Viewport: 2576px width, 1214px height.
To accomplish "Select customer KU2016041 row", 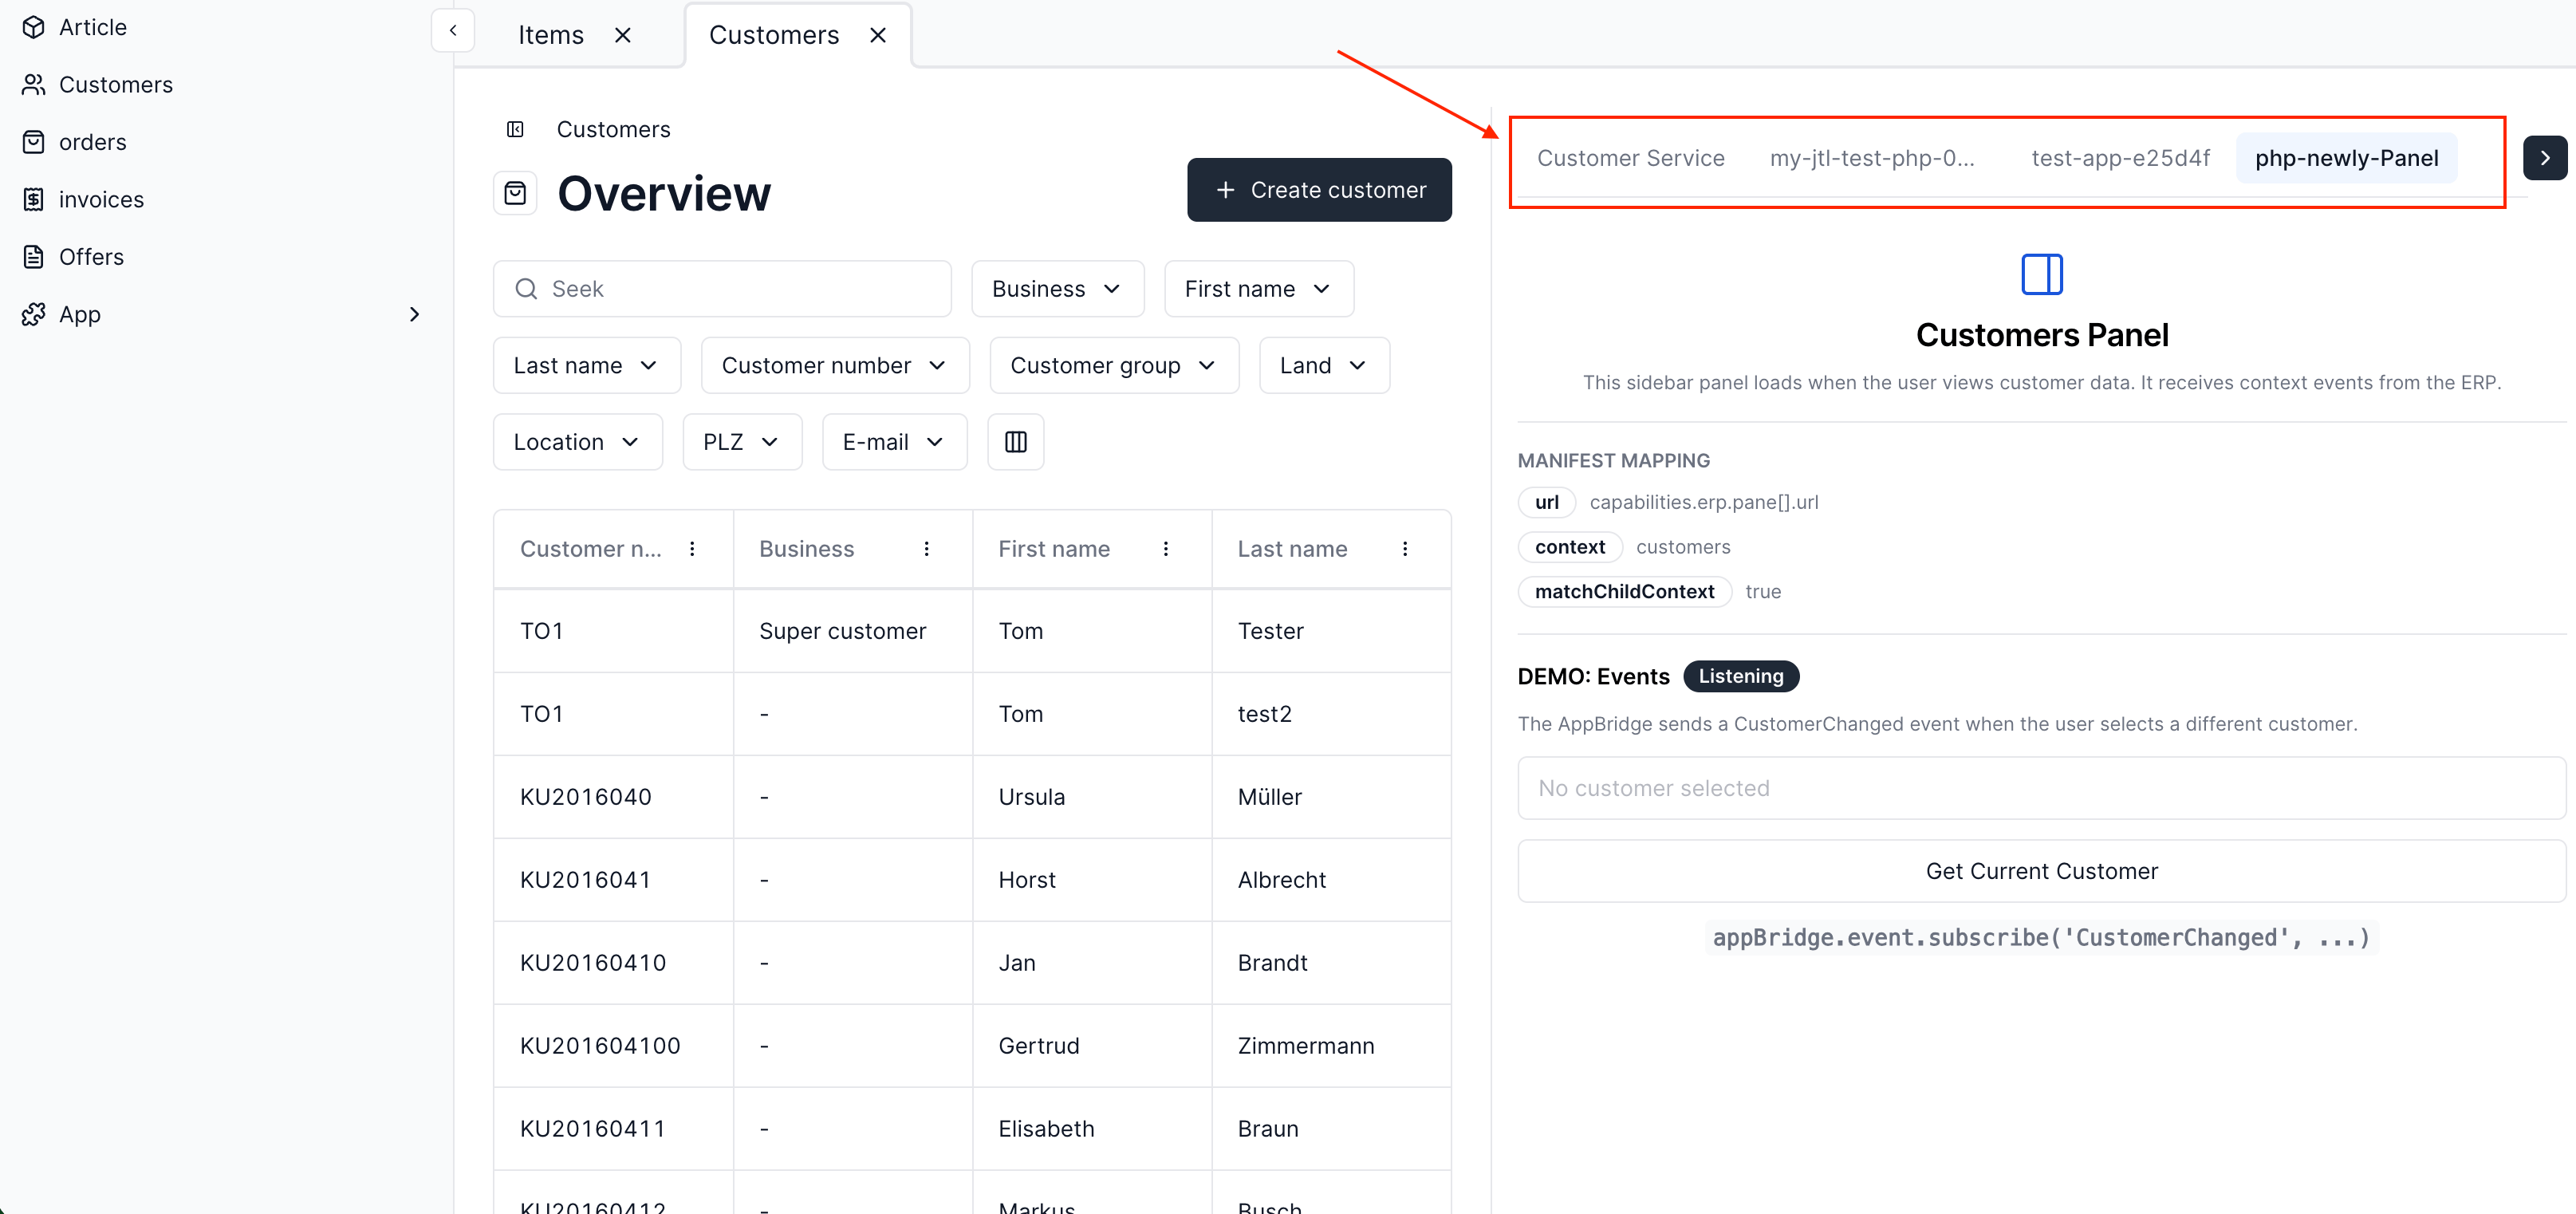I will (x=972, y=880).
